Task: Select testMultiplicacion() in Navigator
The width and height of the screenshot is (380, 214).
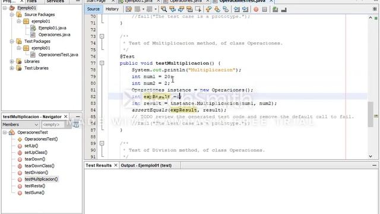Action: [x=41, y=180]
